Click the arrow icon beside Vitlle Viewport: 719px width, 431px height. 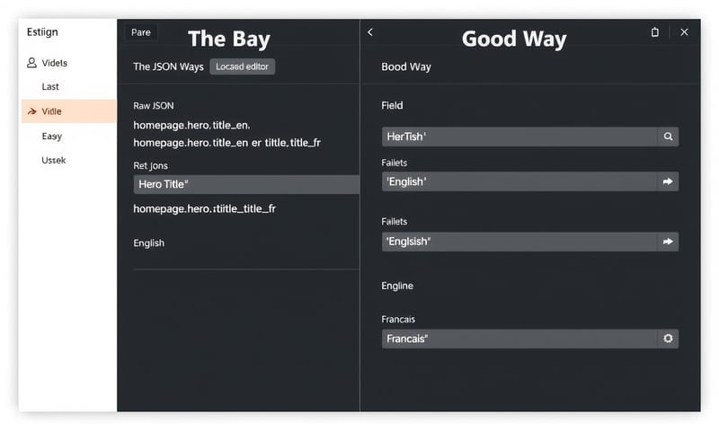tap(32, 111)
